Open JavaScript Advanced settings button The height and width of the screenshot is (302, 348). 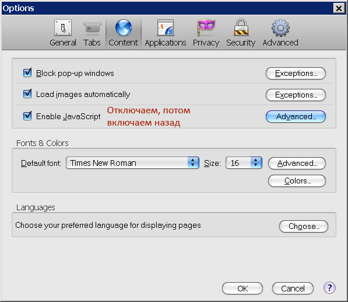(x=296, y=116)
